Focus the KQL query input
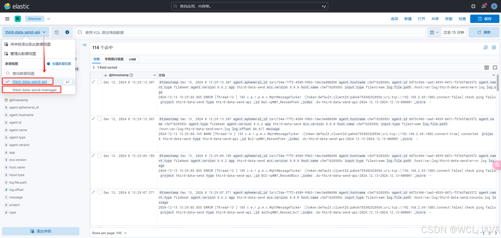 (x=250, y=32)
